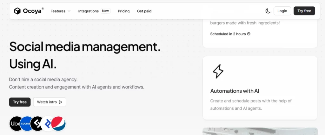Image resolution: width=325 pixels, height=135 pixels.
Task: Open the Get paid! link
Action: click(x=145, y=11)
